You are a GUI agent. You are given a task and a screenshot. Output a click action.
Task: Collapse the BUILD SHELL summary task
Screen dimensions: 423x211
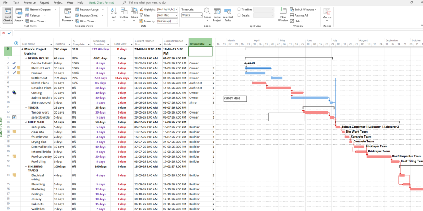coord(26,122)
